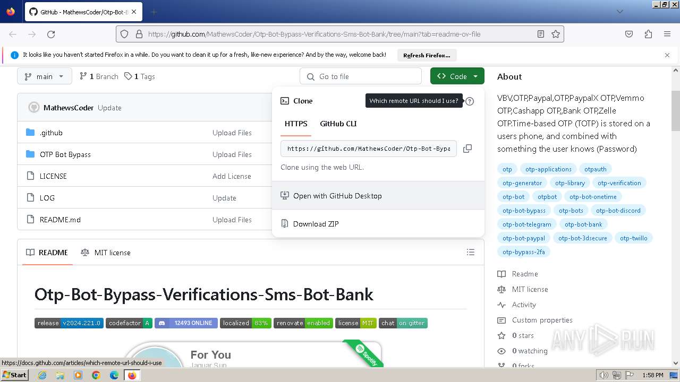The height and width of the screenshot is (382, 680).
Task: Open reader view icon in address bar
Action: click(x=541, y=34)
